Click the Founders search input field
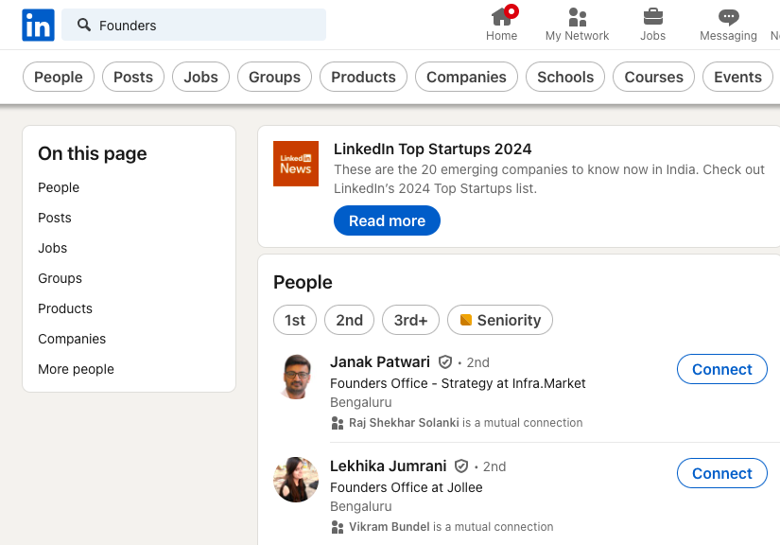The width and height of the screenshot is (780, 545). coord(208,26)
